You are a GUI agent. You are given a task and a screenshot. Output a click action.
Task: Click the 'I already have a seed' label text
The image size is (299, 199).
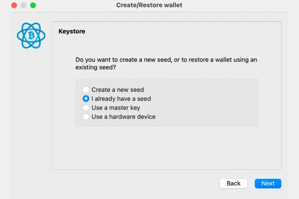click(121, 99)
